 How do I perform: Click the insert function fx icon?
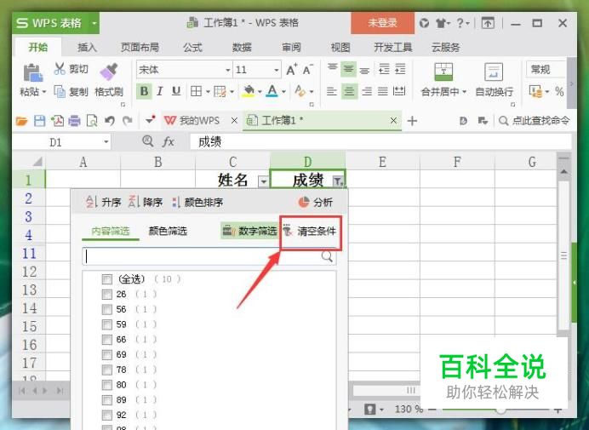tap(168, 141)
